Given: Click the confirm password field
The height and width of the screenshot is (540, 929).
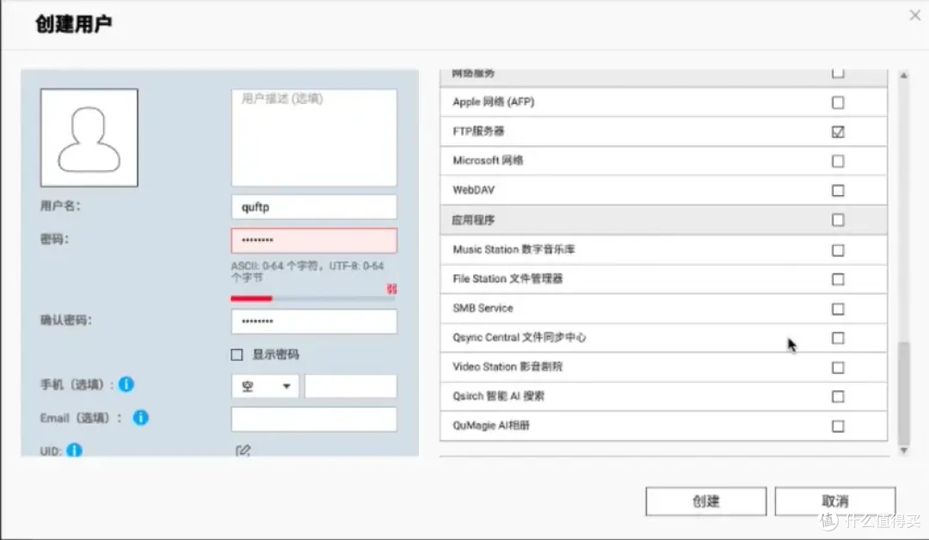Looking at the screenshot, I should 314,322.
